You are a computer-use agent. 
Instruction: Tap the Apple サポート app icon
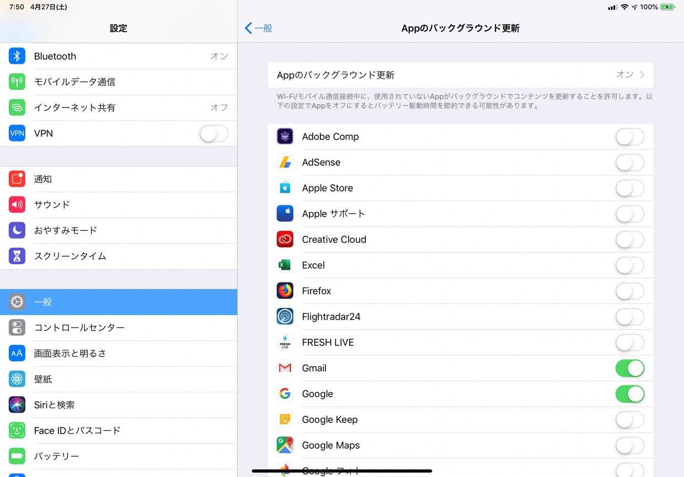point(285,214)
